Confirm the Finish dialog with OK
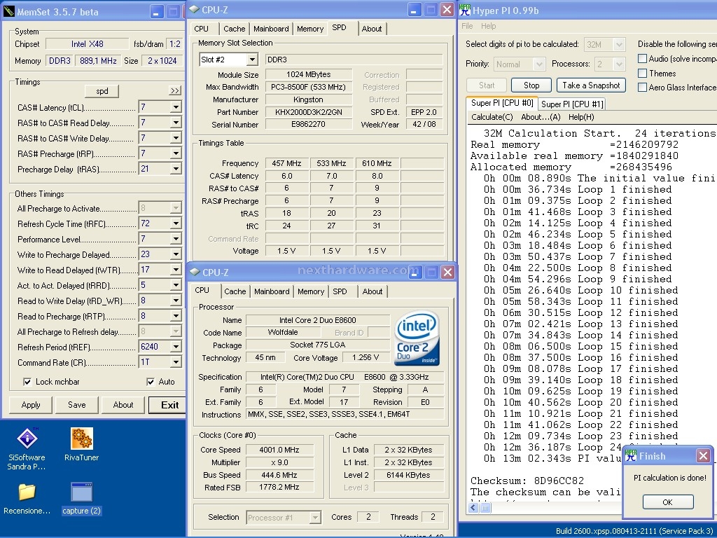This screenshot has width=717, height=538. [x=667, y=502]
